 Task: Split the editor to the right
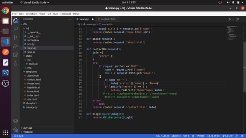237,19
